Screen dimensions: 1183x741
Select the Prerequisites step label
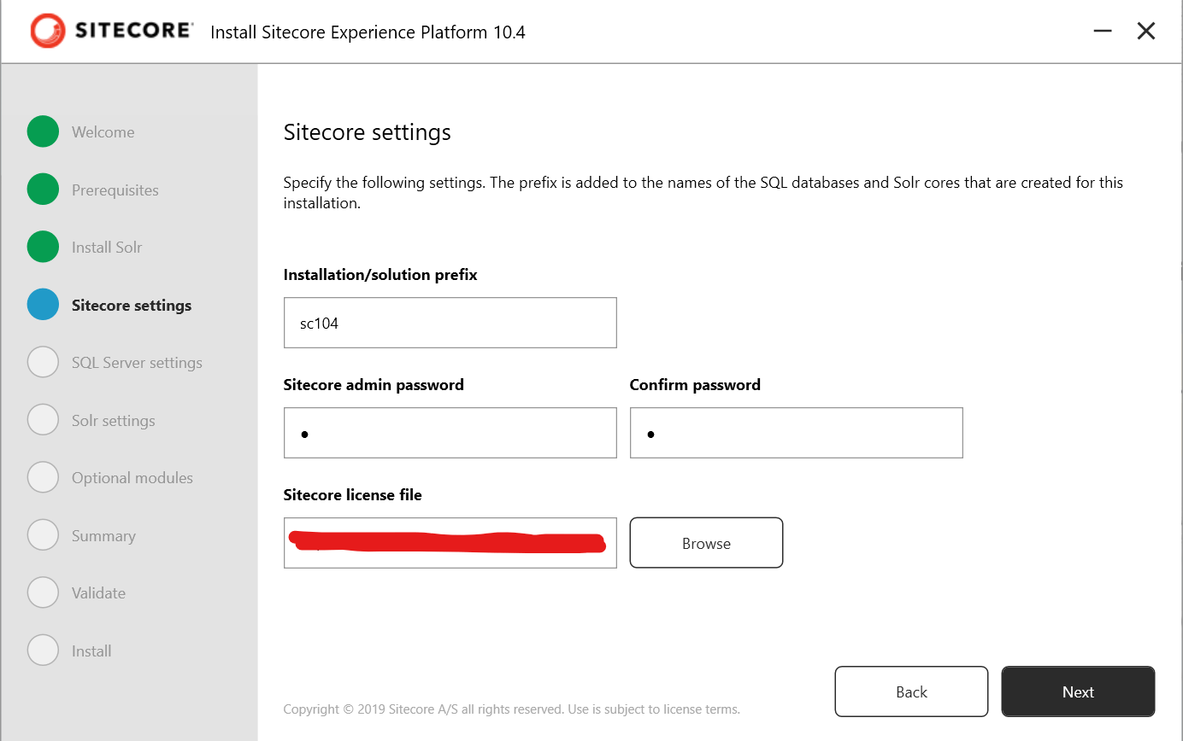(x=115, y=190)
